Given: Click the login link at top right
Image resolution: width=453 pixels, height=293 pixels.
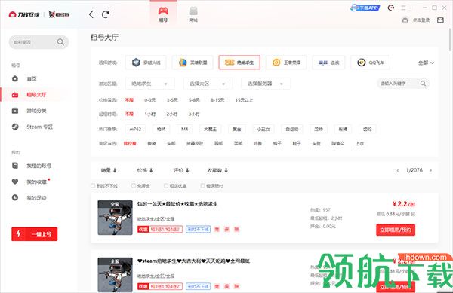Looking at the screenshot, I should pos(421,20).
